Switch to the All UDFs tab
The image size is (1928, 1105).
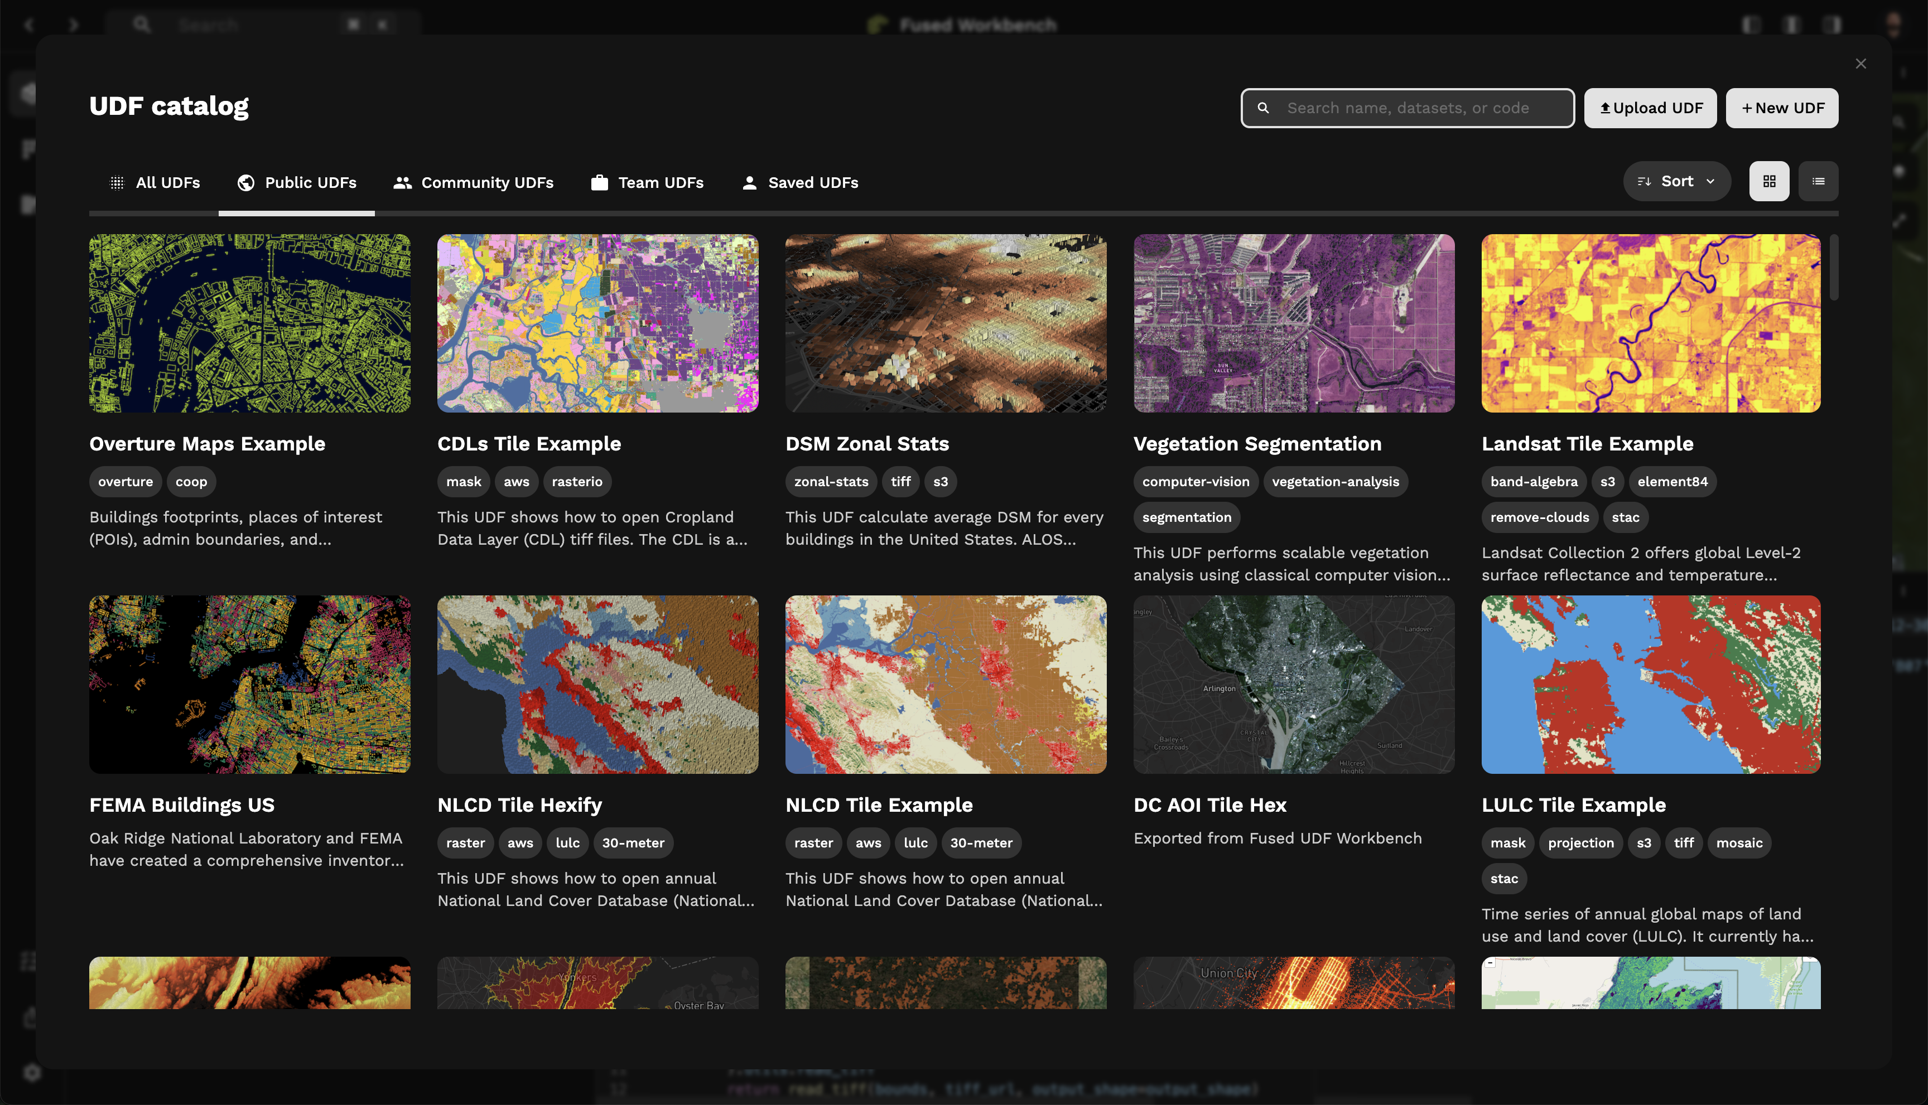coord(155,182)
